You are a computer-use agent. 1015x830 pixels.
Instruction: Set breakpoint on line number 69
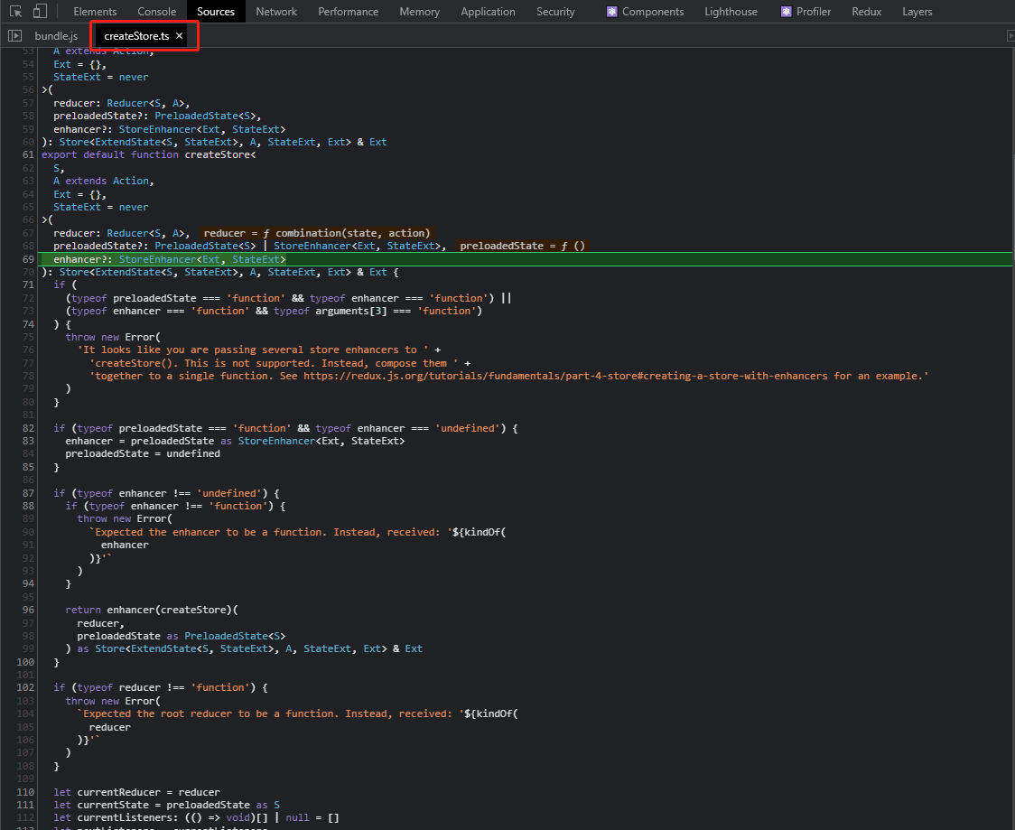point(28,259)
